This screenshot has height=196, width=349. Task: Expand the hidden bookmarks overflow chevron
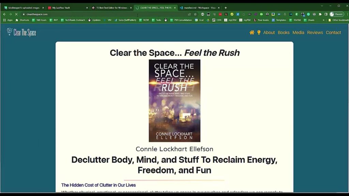coord(323,20)
